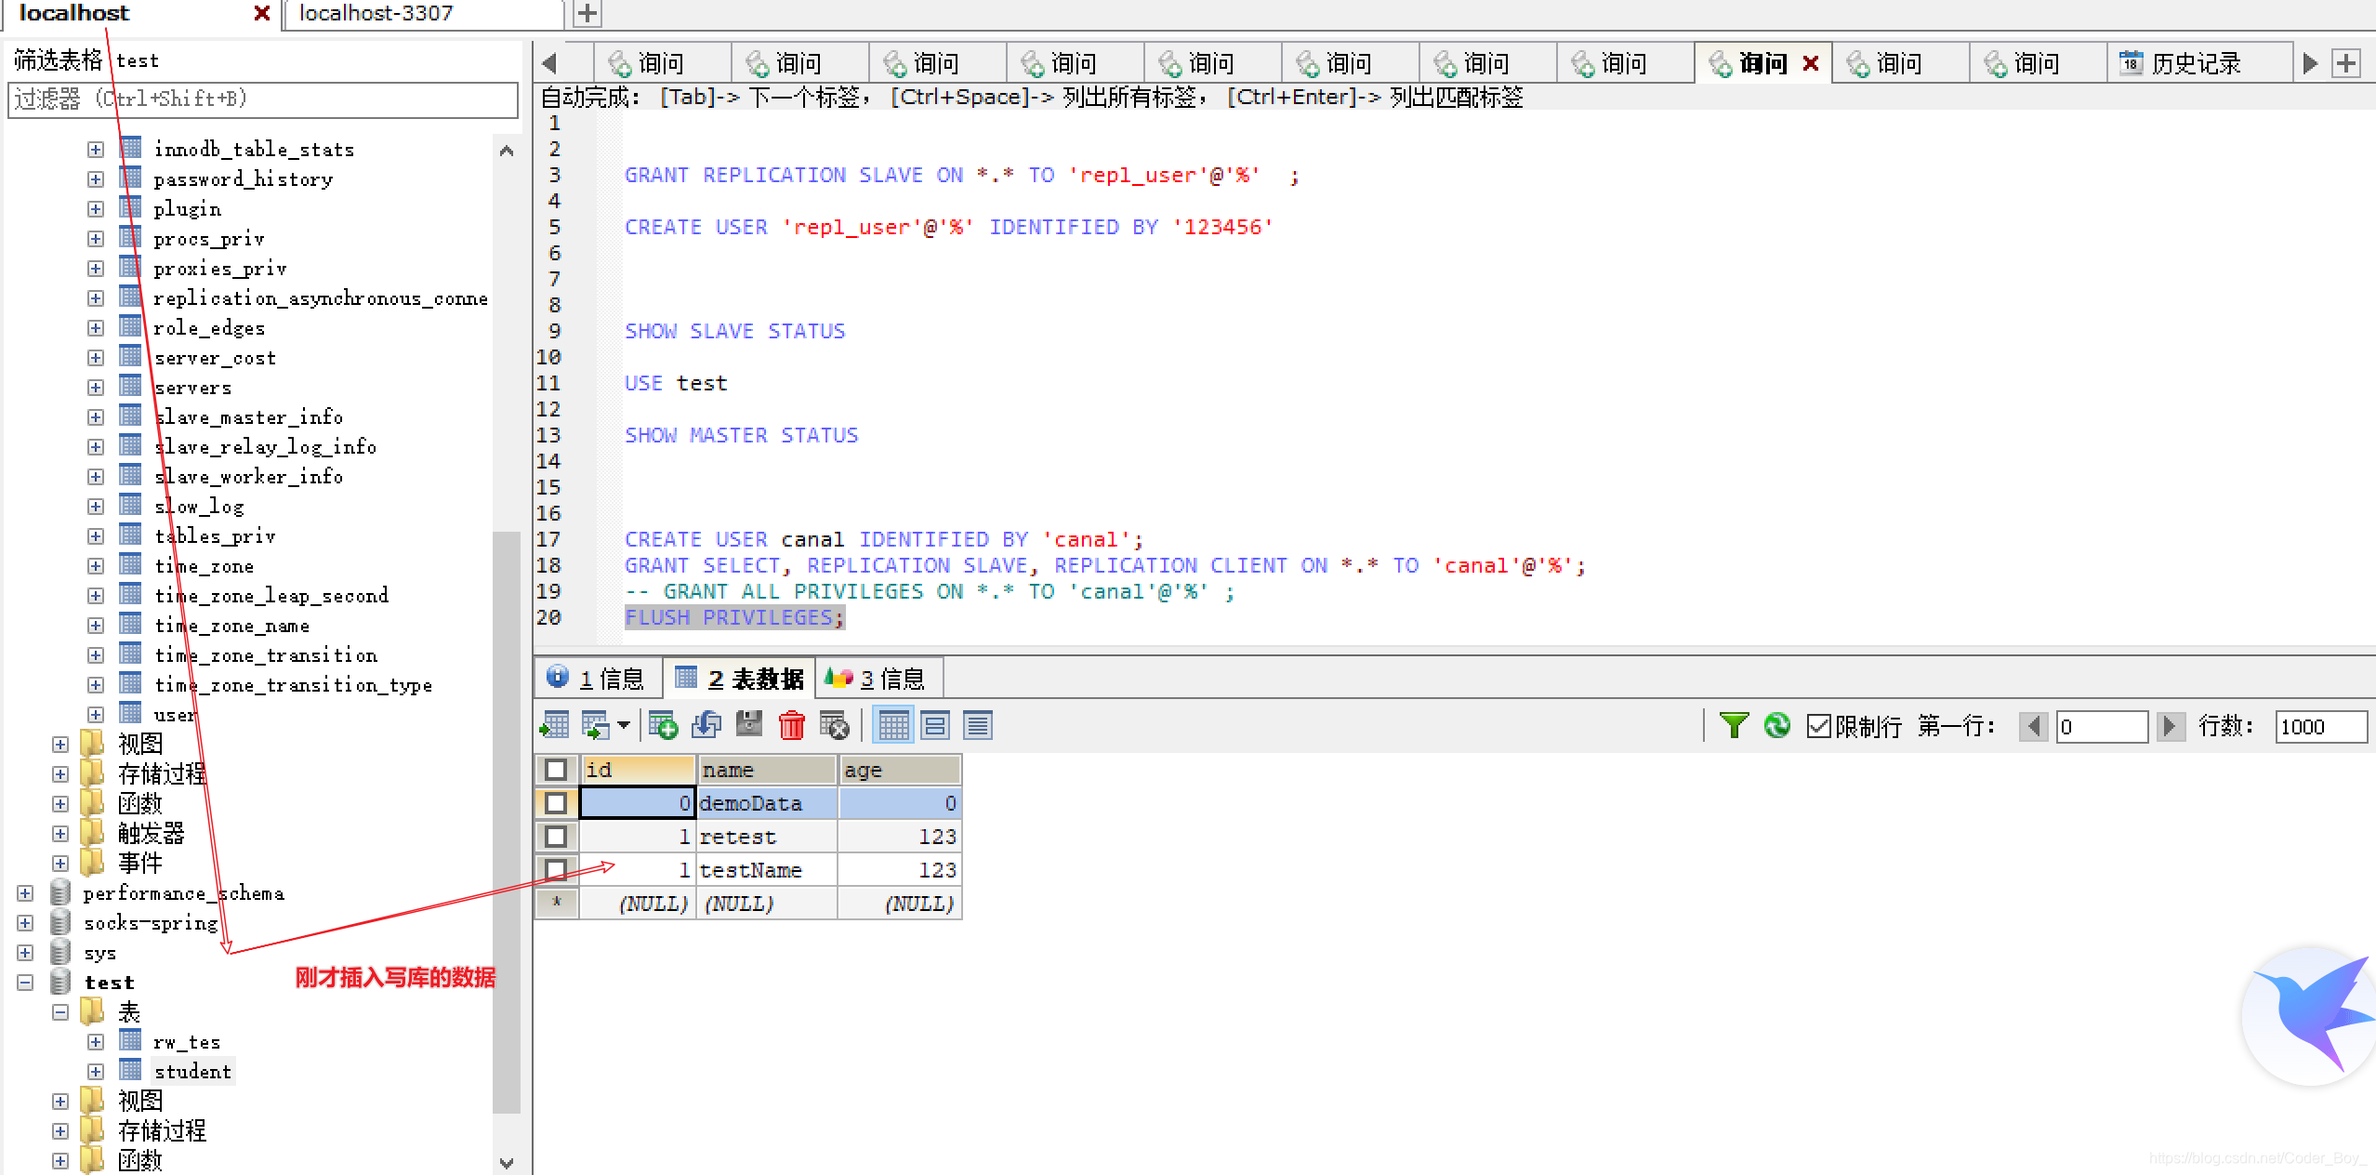Click the insert new row icon
This screenshot has width=2376, height=1175.
coord(663,725)
